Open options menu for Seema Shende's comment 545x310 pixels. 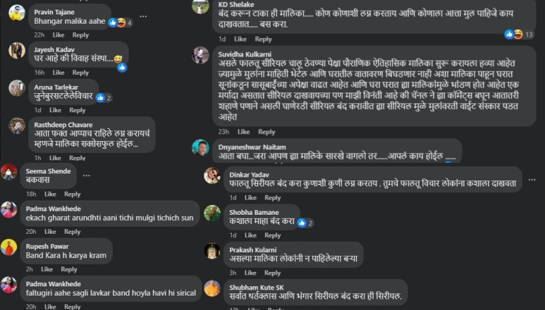87,175
